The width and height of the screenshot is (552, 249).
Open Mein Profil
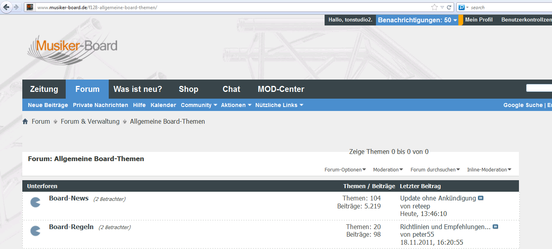[479, 20]
